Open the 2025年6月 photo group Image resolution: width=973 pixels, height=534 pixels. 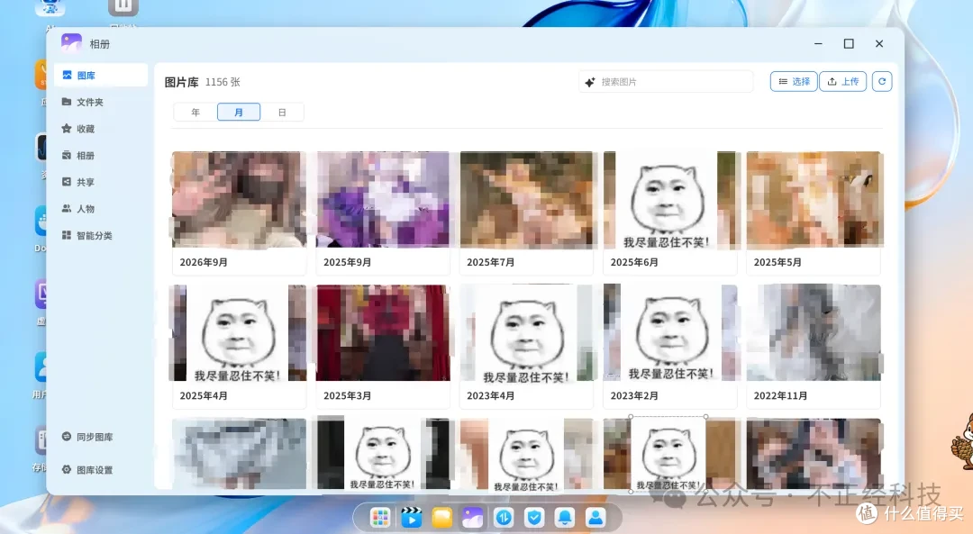click(x=670, y=213)
